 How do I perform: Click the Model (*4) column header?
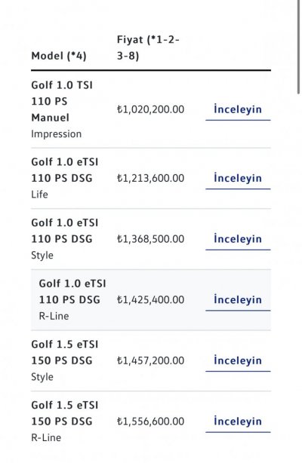point(59,56)
